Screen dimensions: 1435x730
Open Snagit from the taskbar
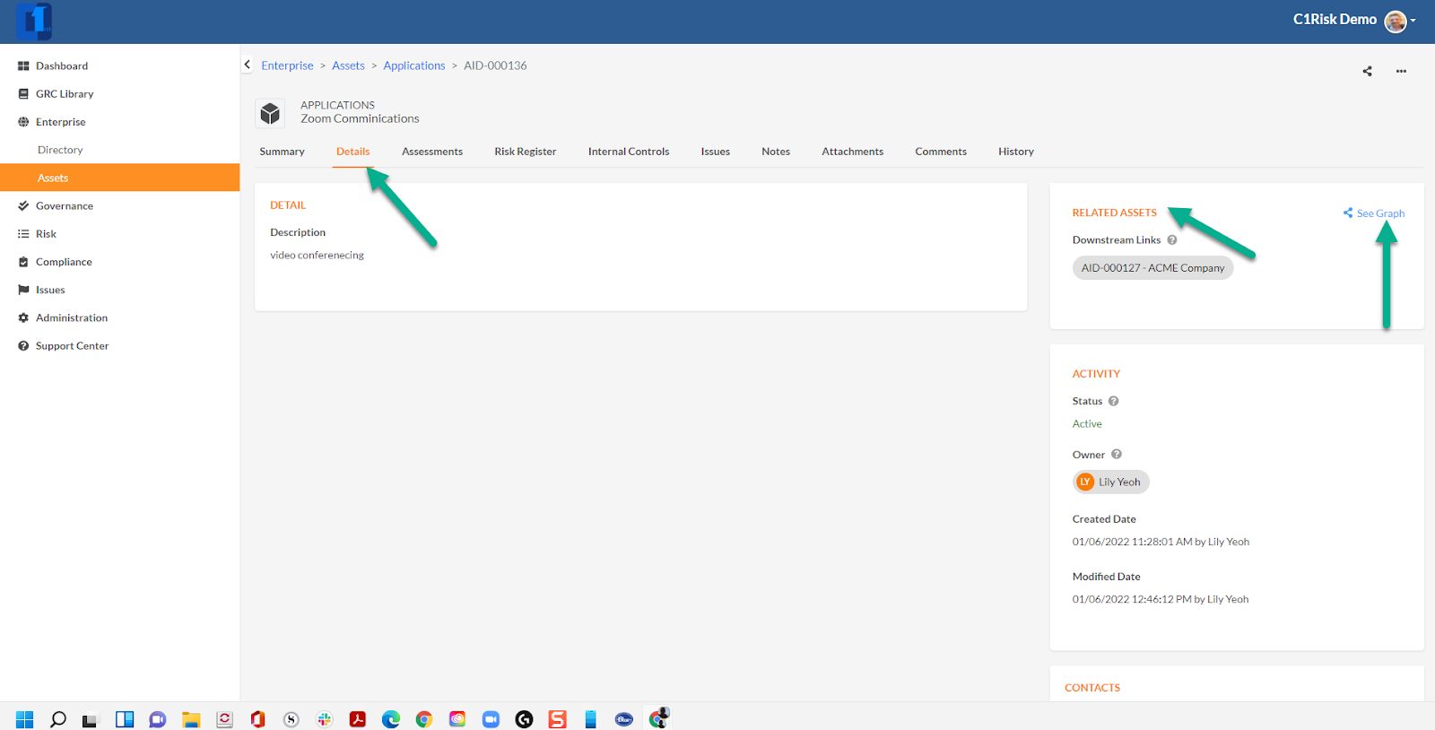[x=558, y=719]
